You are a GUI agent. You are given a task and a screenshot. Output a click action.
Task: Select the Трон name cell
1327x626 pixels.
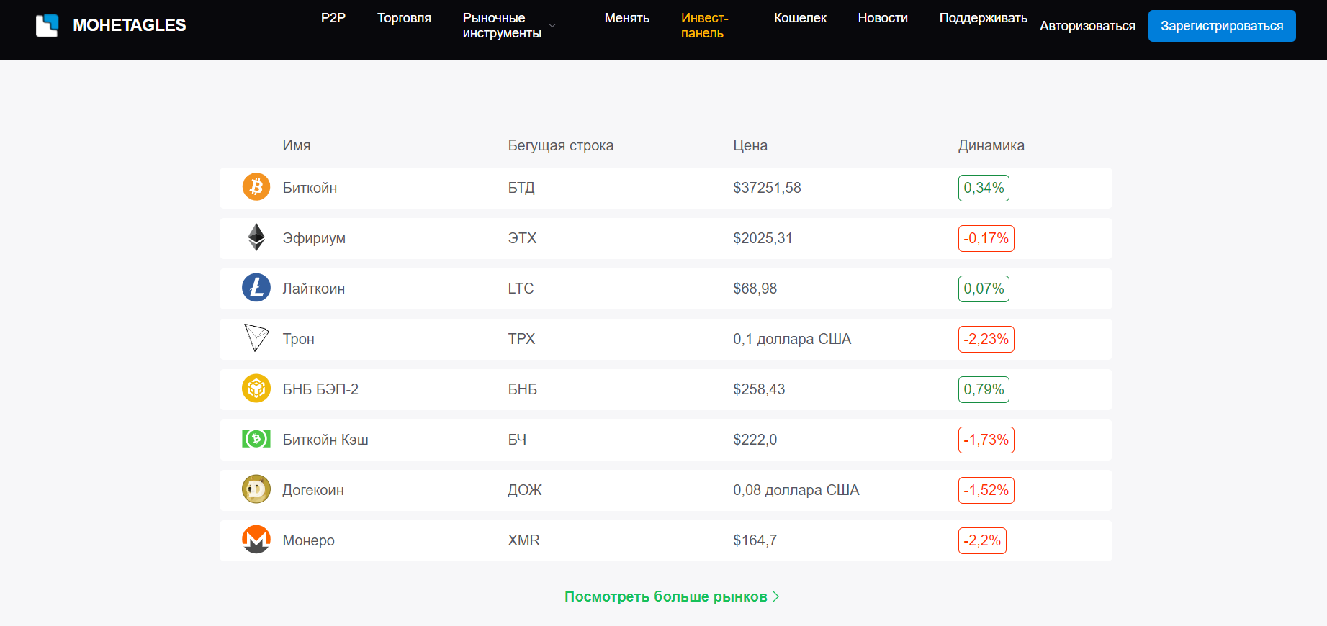tap(299, 339)
